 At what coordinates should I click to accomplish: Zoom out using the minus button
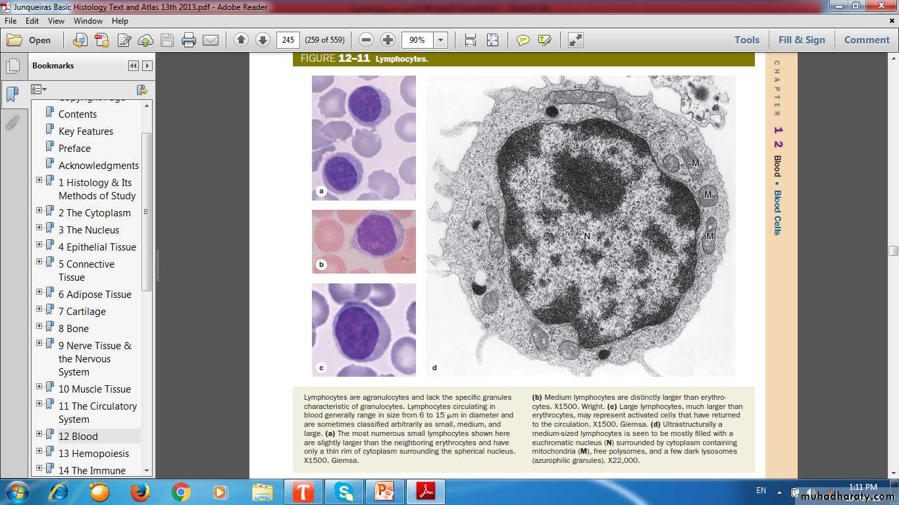[367, 40]
